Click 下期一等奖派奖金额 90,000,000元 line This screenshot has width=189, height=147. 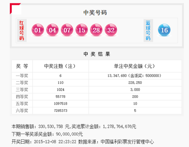pyautogui.click(x=47, y=134)
